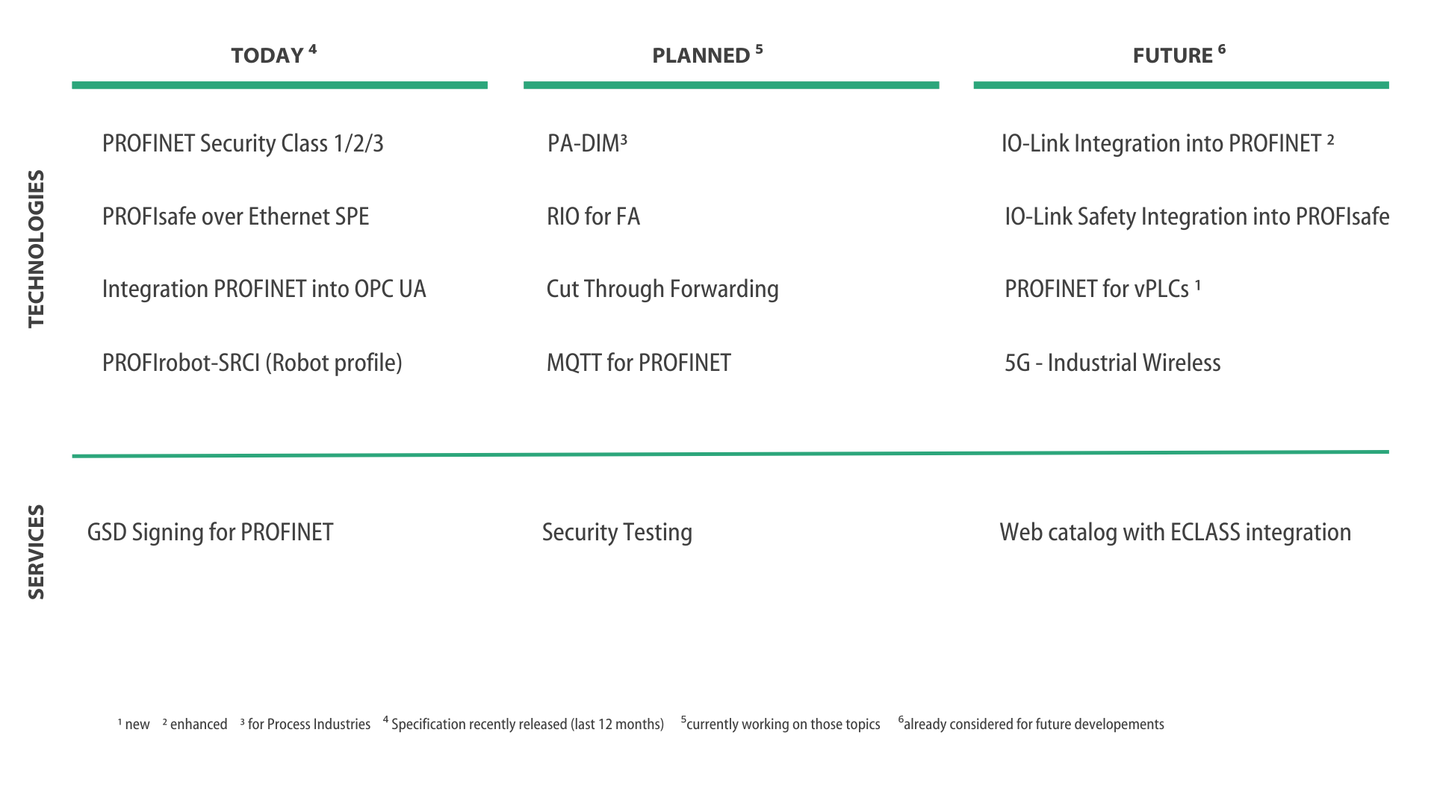Click 5G - Industrial Wireless item
This screenshot has height=806, width=1434.
click(x=1112, y=363)
